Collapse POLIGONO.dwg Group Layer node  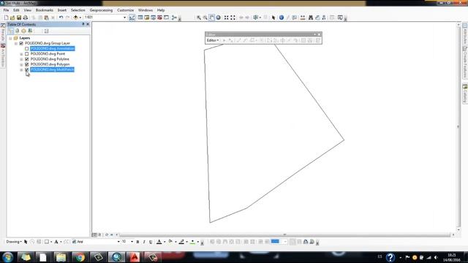16,44
